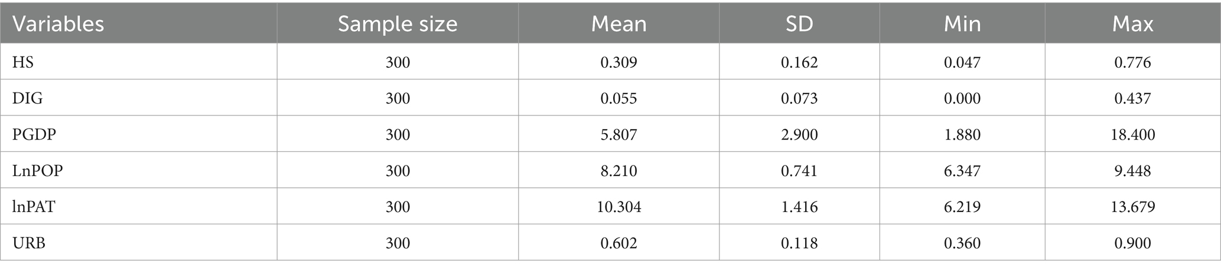Click the URB SD value 0.118
The height and width of the screenshot is (271, 1221).
[x=799, y=243]
